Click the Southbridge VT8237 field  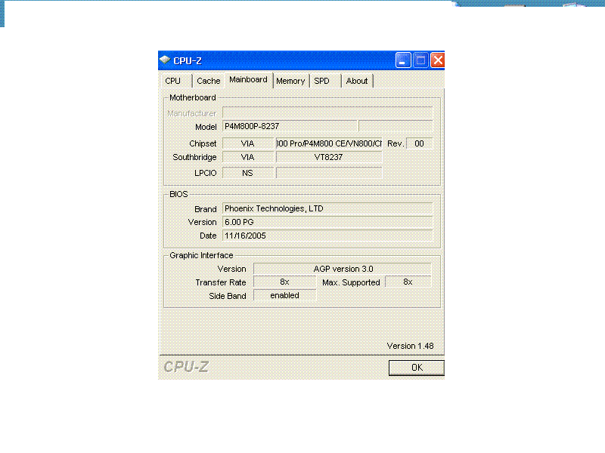329,157
